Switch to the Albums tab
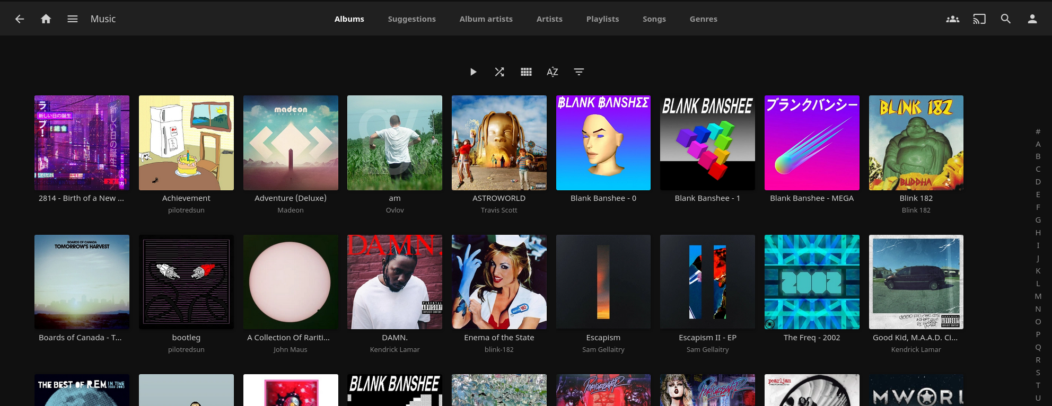 click(x=349, y=19)
